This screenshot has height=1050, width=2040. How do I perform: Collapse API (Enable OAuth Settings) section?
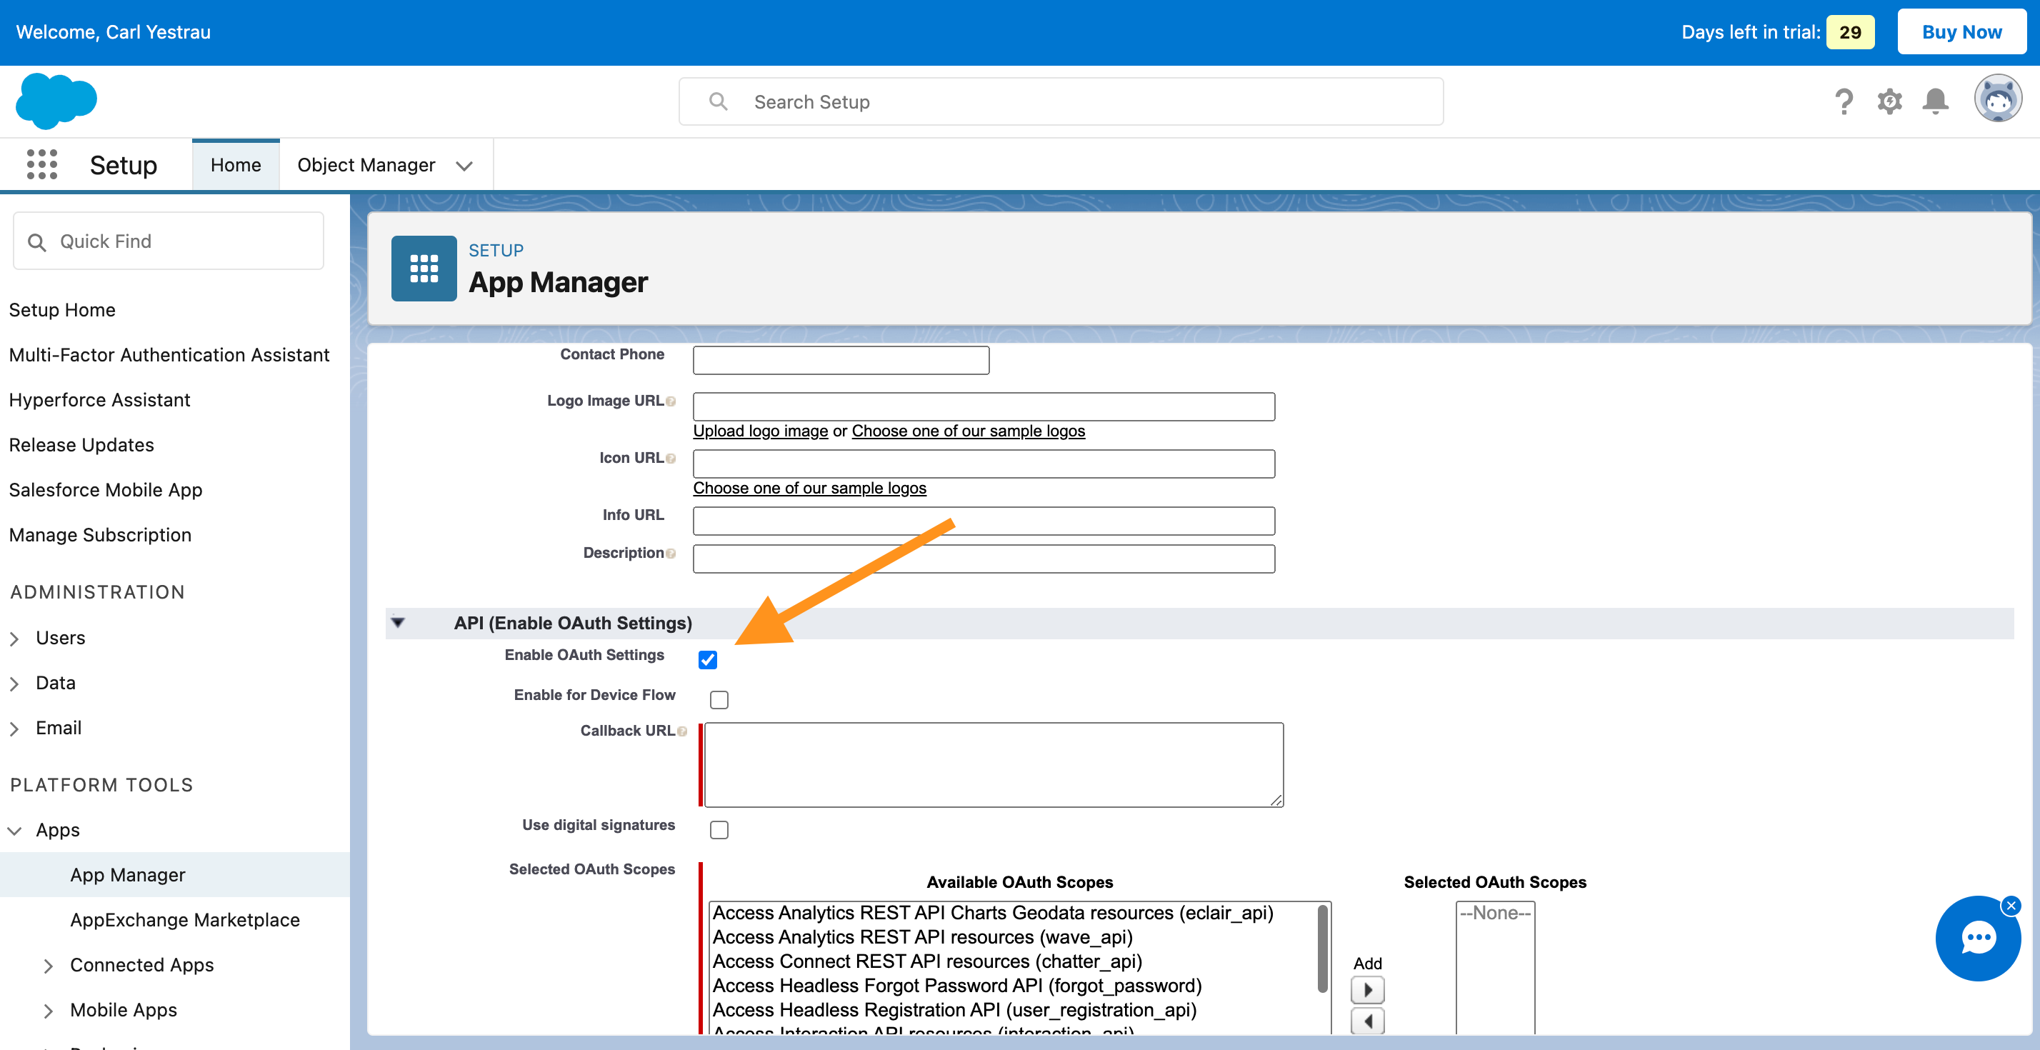point(399,622)
